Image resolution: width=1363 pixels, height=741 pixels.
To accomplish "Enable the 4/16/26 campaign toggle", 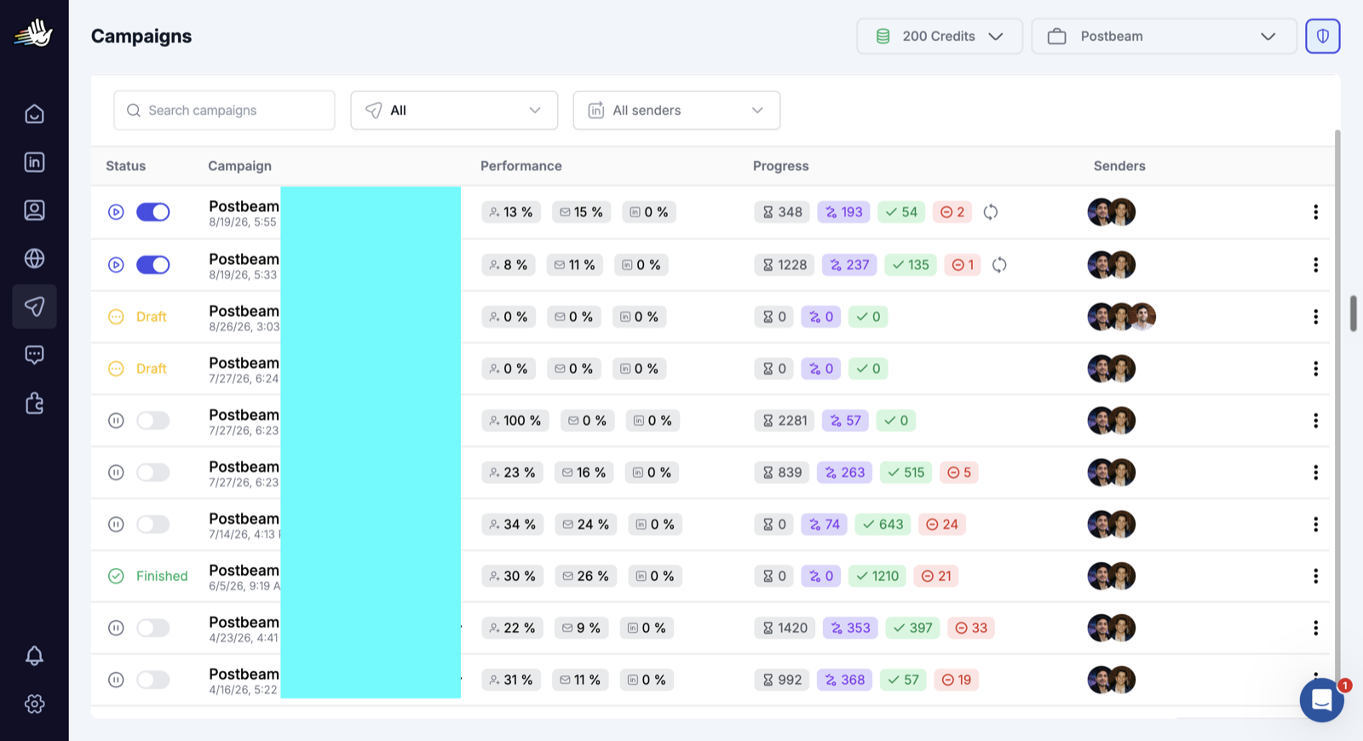I will (x=153, y=680).
